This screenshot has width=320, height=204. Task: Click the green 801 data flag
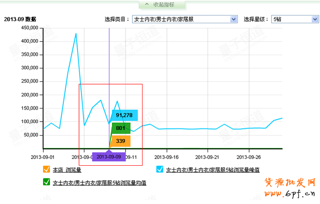[121, 128]
